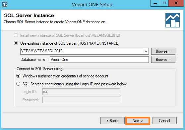Click the Veeam ONE Setup title text
Viewport: 185px width, 130px height.
92,5
